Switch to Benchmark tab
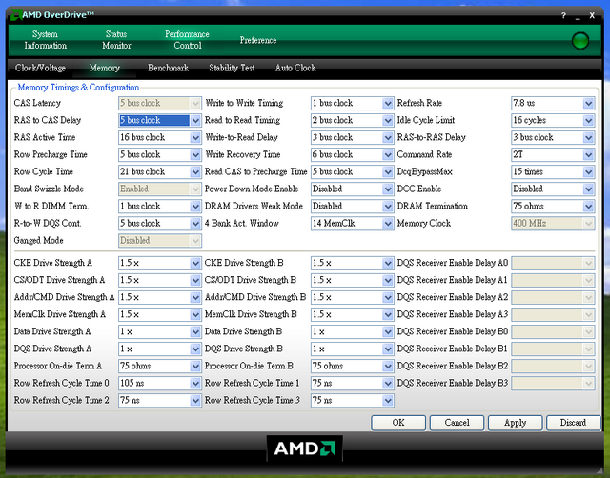This screenshot has width=610, height=478. [168, 68]
